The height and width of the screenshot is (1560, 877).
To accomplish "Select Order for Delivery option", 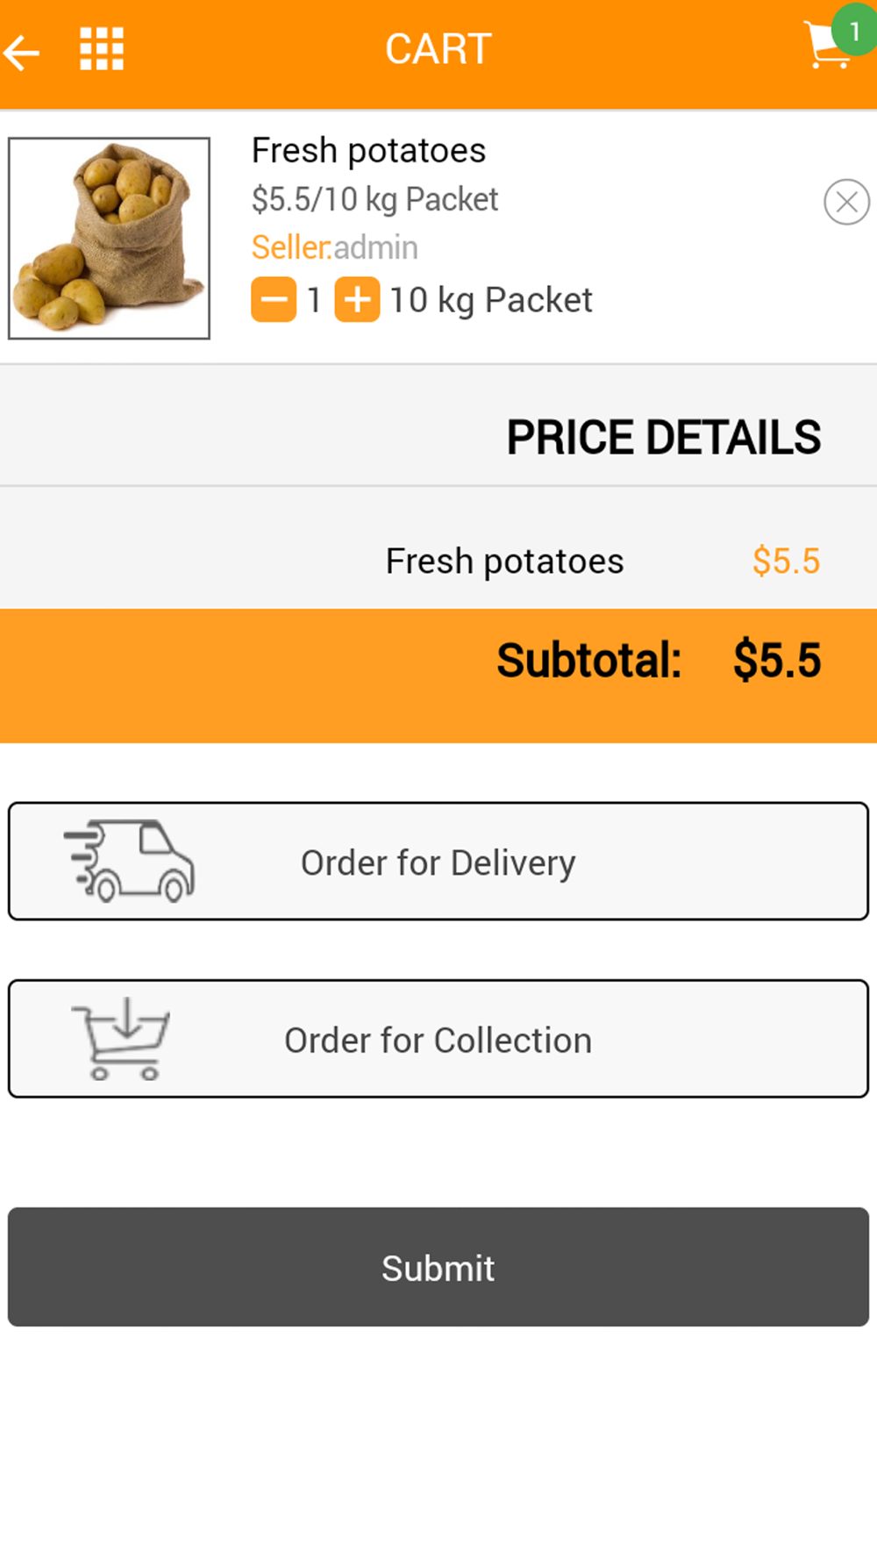I will [438, 862].
